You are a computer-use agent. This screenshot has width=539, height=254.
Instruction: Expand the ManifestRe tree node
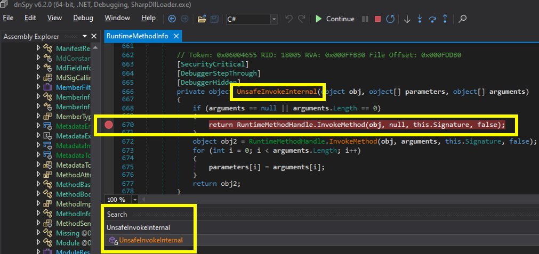click(x=38, y=48)
